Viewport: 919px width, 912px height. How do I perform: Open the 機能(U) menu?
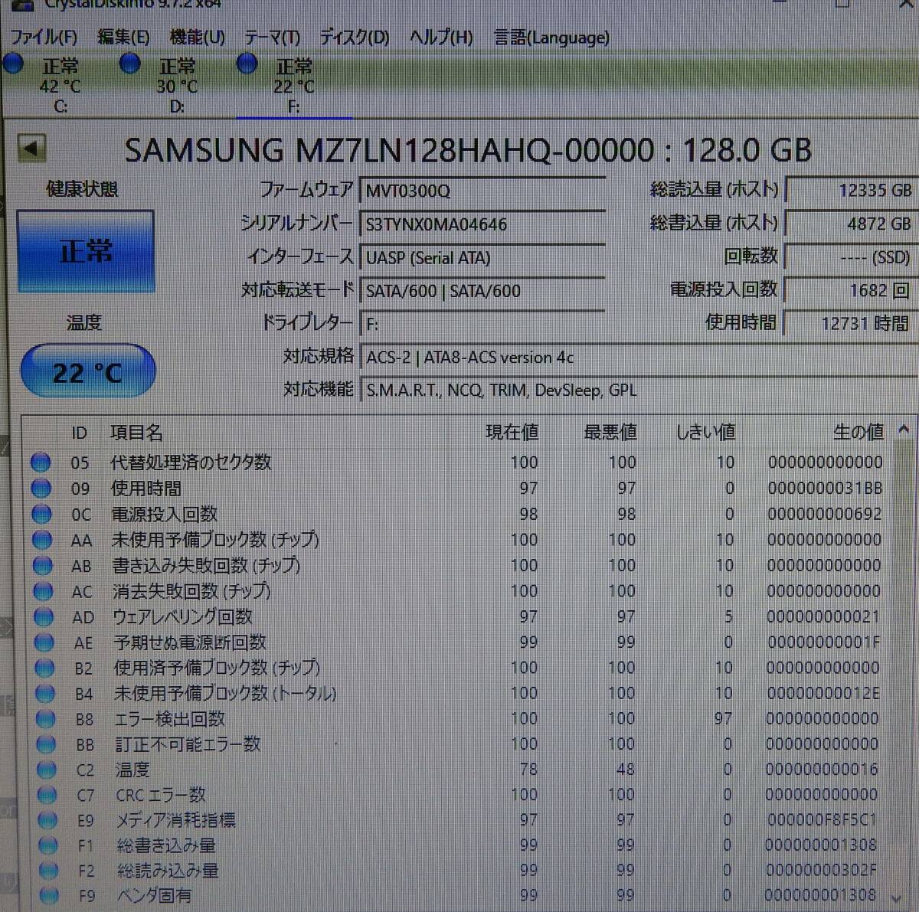coord(197,38)
